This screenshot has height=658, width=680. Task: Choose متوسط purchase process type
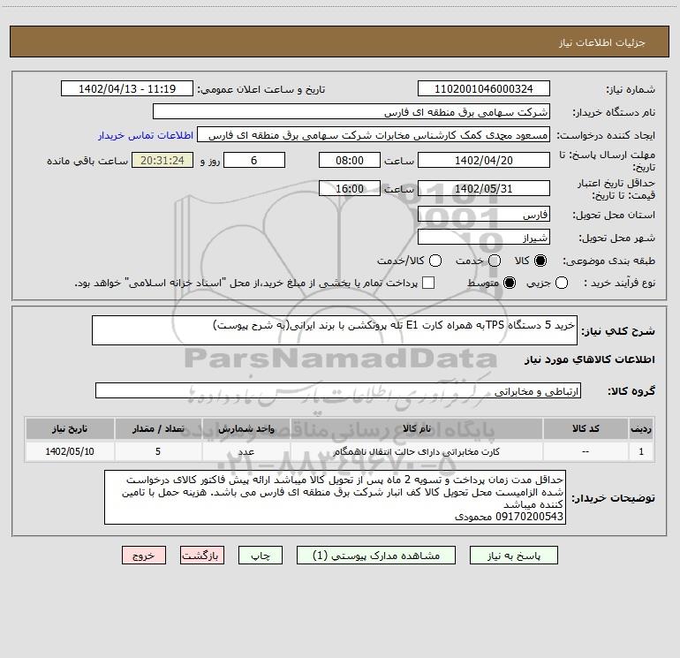[510, 284]
